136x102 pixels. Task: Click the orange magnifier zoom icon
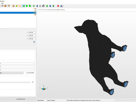pyautogui.click(x=20, y=6)
